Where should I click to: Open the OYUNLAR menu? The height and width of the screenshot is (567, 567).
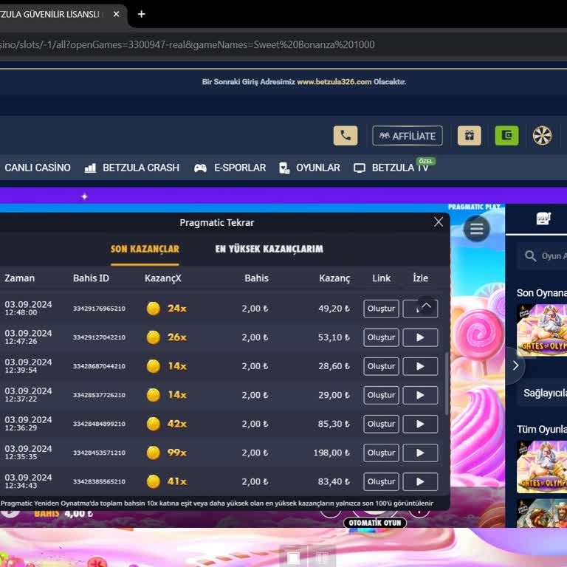point(310,168)
